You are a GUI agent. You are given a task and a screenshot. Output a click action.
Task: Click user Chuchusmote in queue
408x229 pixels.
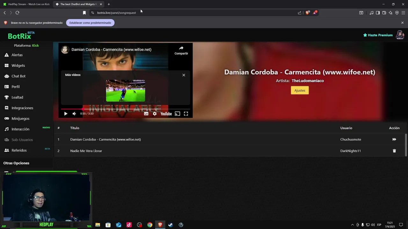[351, 139]
